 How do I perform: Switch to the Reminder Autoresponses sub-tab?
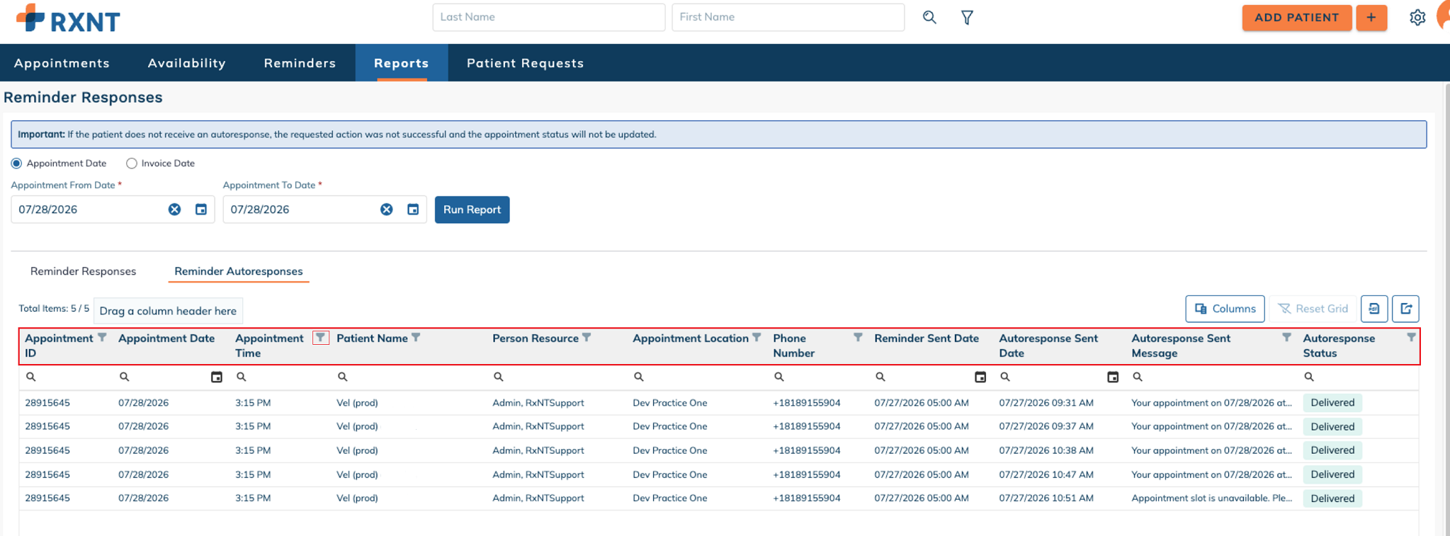(239, 271)
